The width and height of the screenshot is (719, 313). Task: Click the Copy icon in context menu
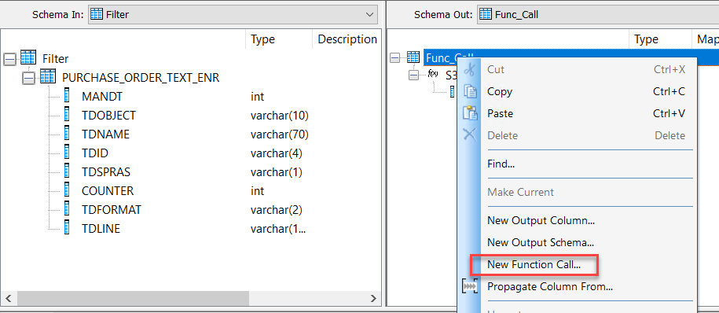(x=471, y=91)
